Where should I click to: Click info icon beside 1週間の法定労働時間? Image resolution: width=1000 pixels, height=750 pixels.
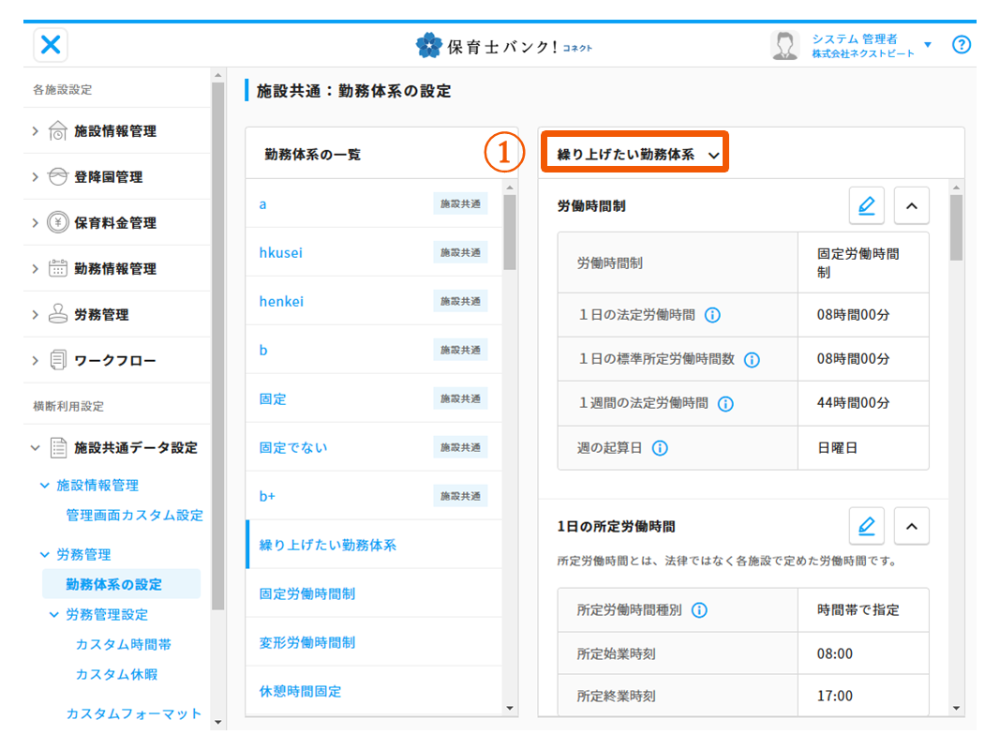(725, 403)
